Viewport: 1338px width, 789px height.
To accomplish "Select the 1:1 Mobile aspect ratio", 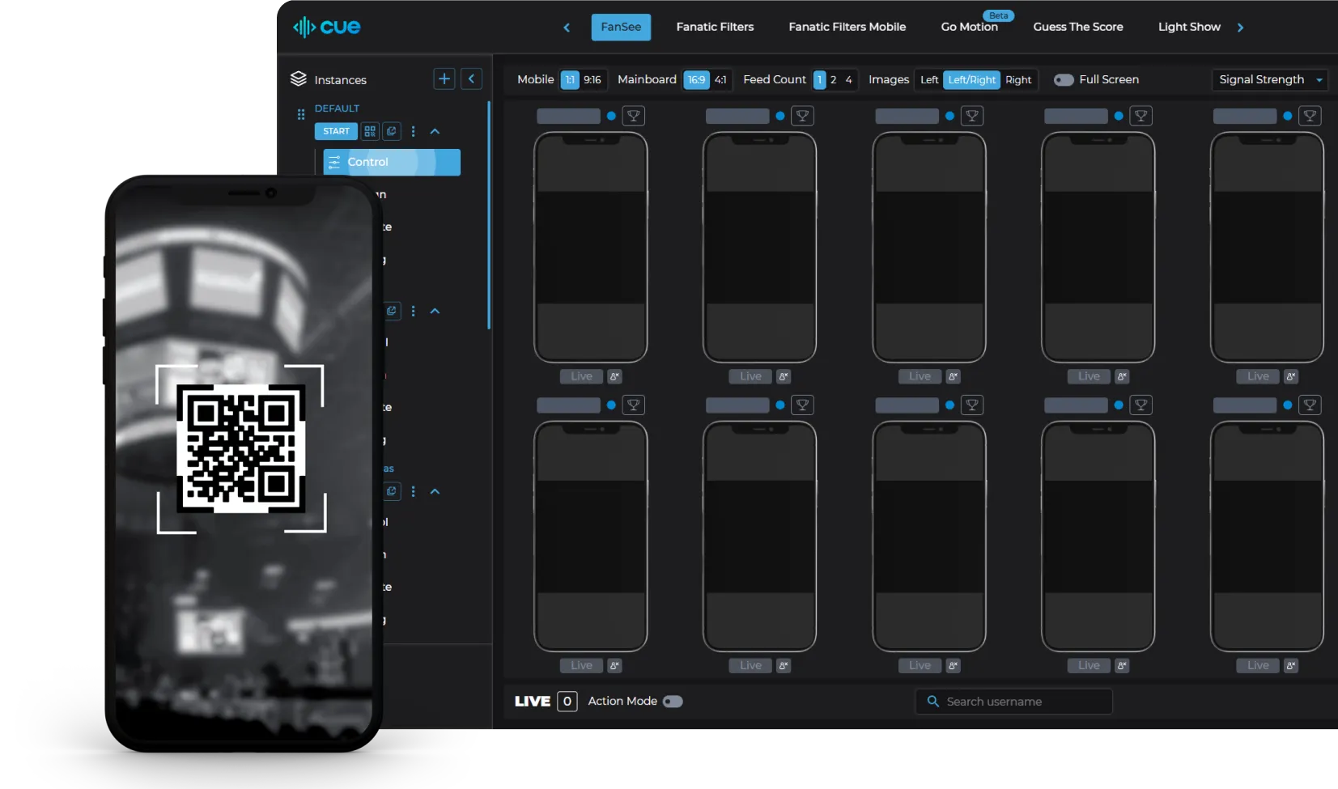I will click(570, 79).
